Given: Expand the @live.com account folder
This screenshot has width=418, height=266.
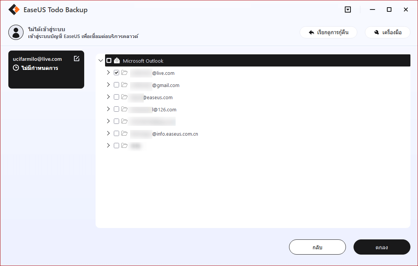Looking at the screenshot, I should [108, 73].
